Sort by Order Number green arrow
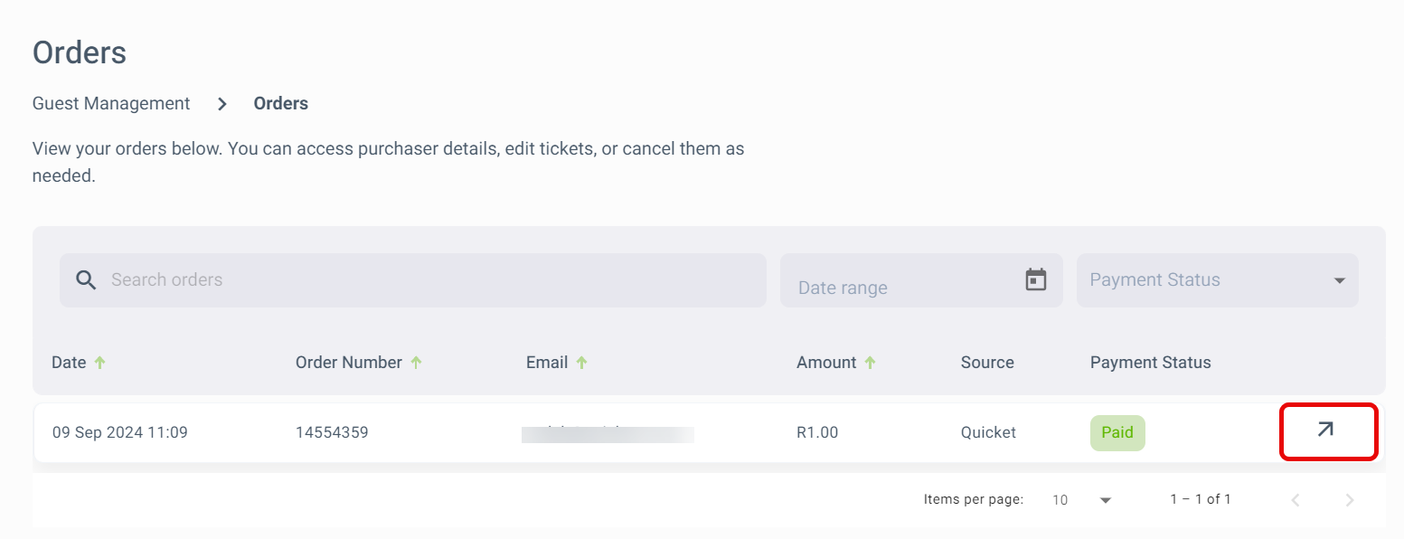Screen dimensions: 1404x539 [416, 362]
